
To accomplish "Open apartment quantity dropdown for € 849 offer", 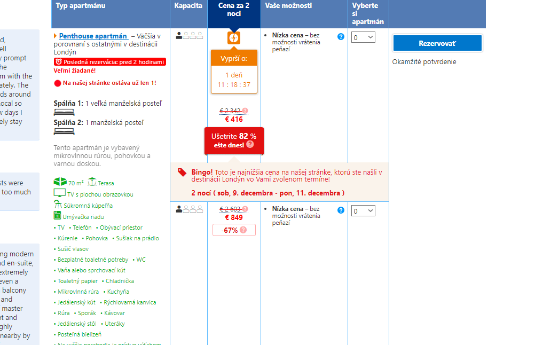I will 363,211.
